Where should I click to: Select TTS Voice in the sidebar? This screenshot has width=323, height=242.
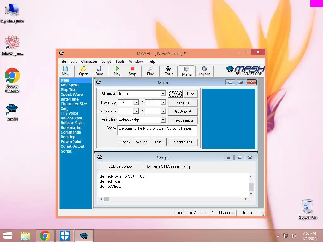click(x=69, y=113)
